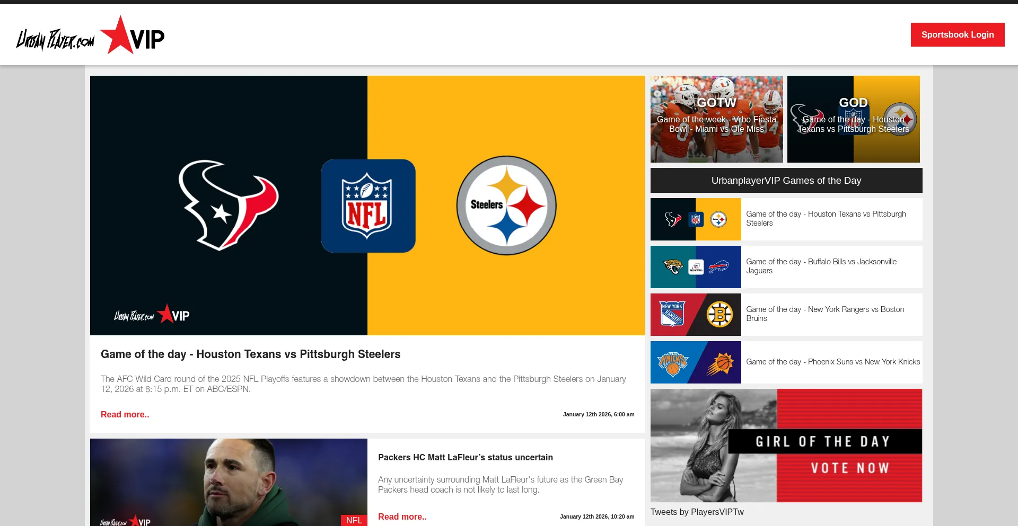Screen dimensions: 1018x526
Task: Click the New York Rangers logo thumbnail
Action: click(x=672, y=315)
